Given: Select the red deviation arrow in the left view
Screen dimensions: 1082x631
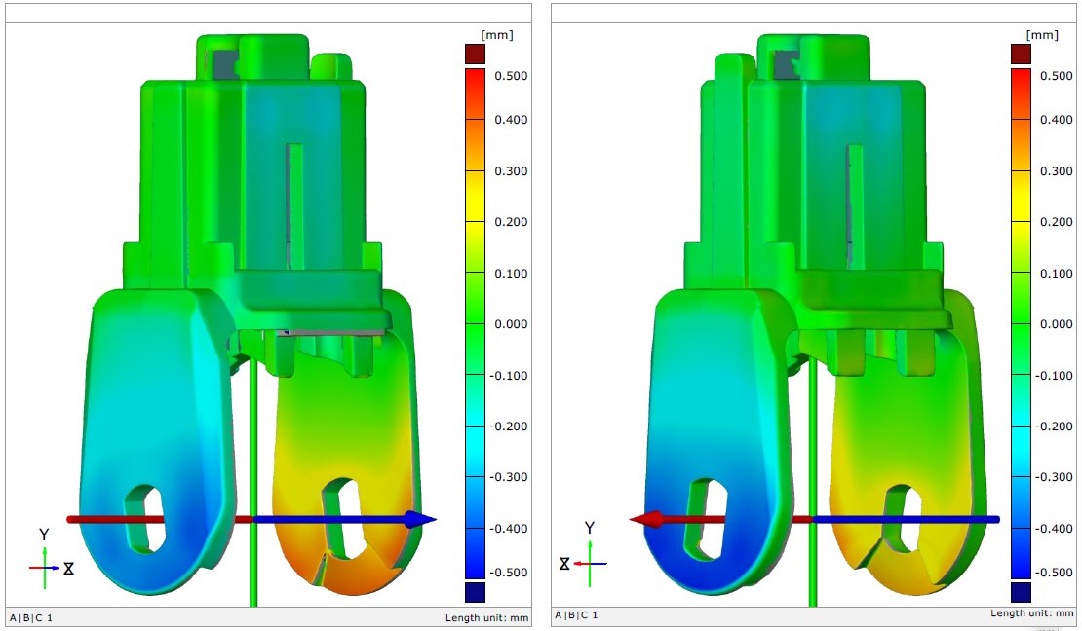Looking at the screenshot, I should (156, 518).
